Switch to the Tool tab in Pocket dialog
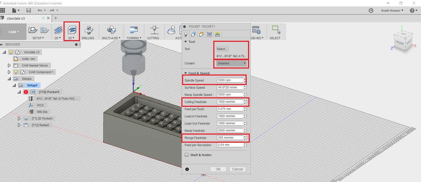421x182 pixels. pos(186,34)
